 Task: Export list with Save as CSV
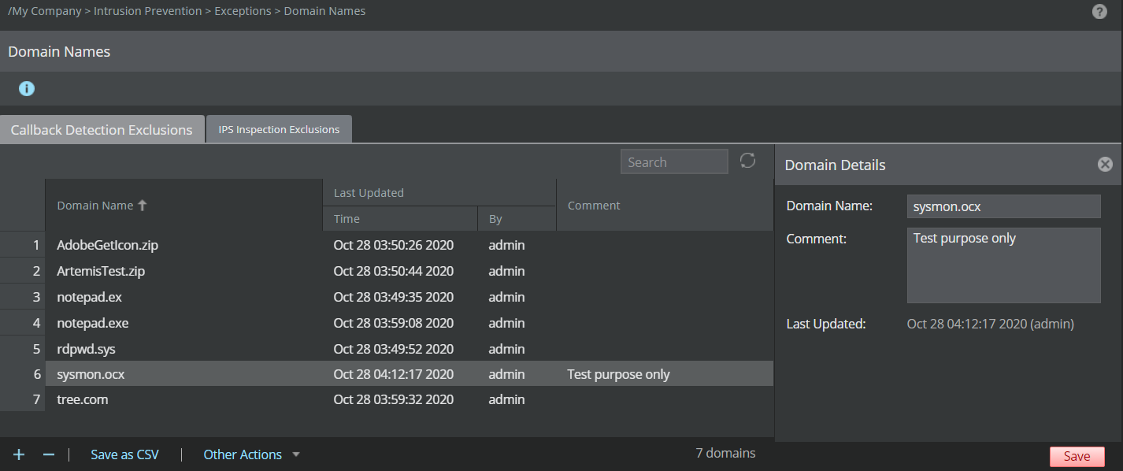124,454
